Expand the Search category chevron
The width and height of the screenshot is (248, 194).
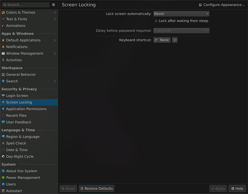[55, 81]
